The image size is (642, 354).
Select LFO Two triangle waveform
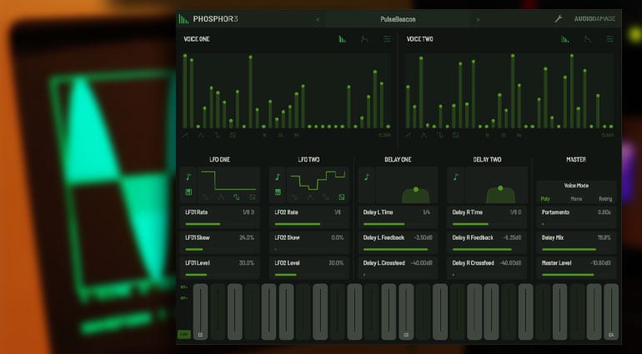click(x=310, y=197)
